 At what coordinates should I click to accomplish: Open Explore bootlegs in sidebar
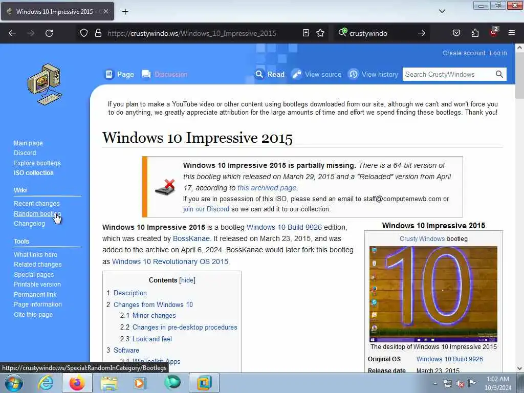pos(37,163)
